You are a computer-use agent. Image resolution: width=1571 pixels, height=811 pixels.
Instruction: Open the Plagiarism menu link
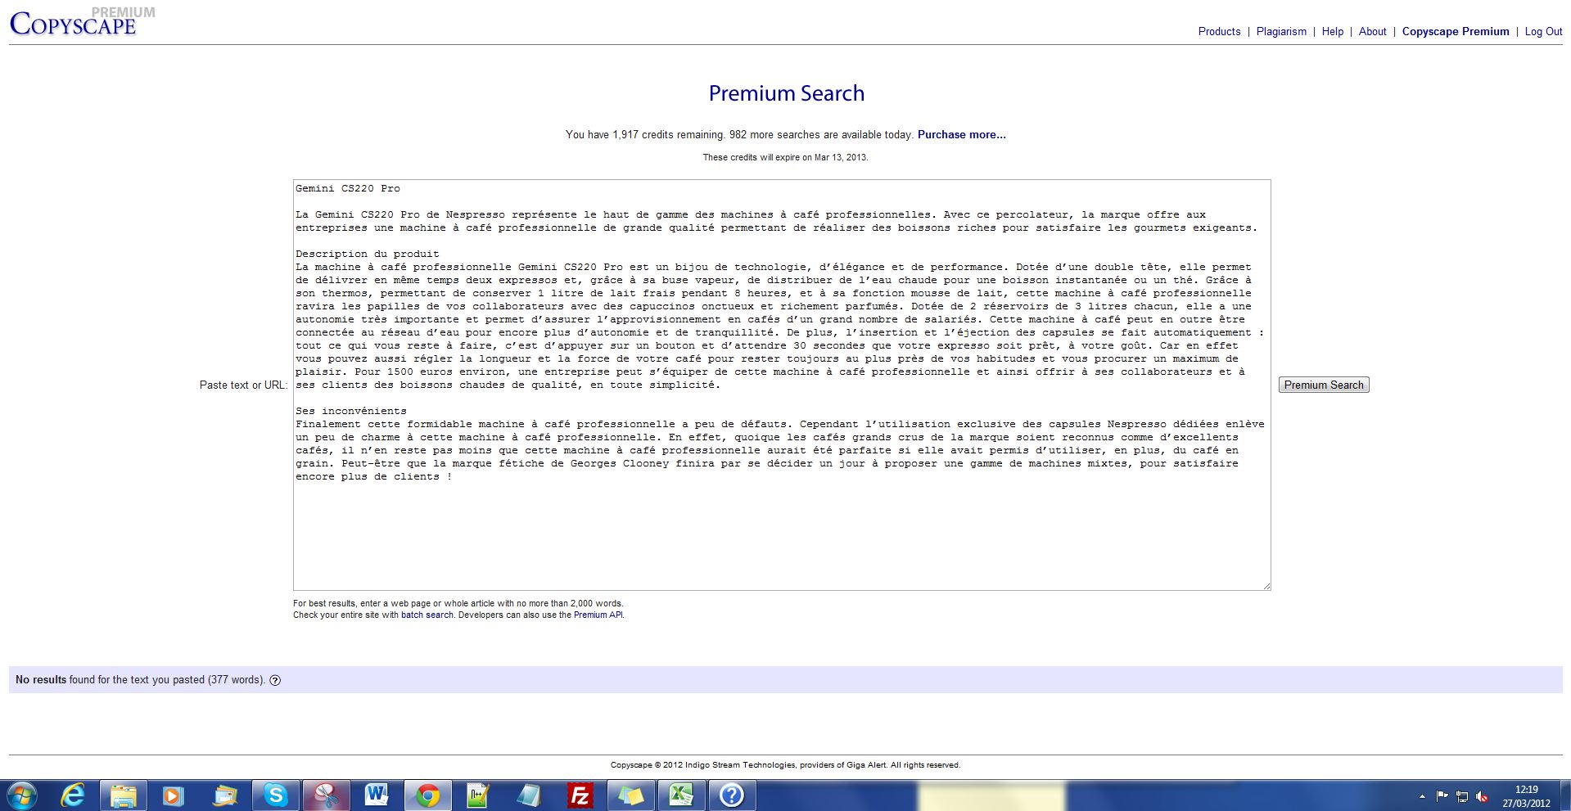pyautogui.click(x=1281, y=31)
